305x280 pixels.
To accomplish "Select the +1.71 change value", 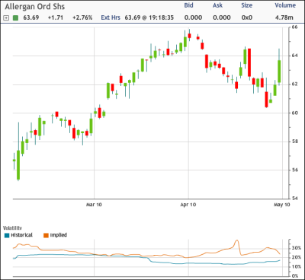I will click(55, 17).
